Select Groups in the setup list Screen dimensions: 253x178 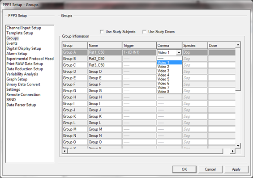click(13, 38)
